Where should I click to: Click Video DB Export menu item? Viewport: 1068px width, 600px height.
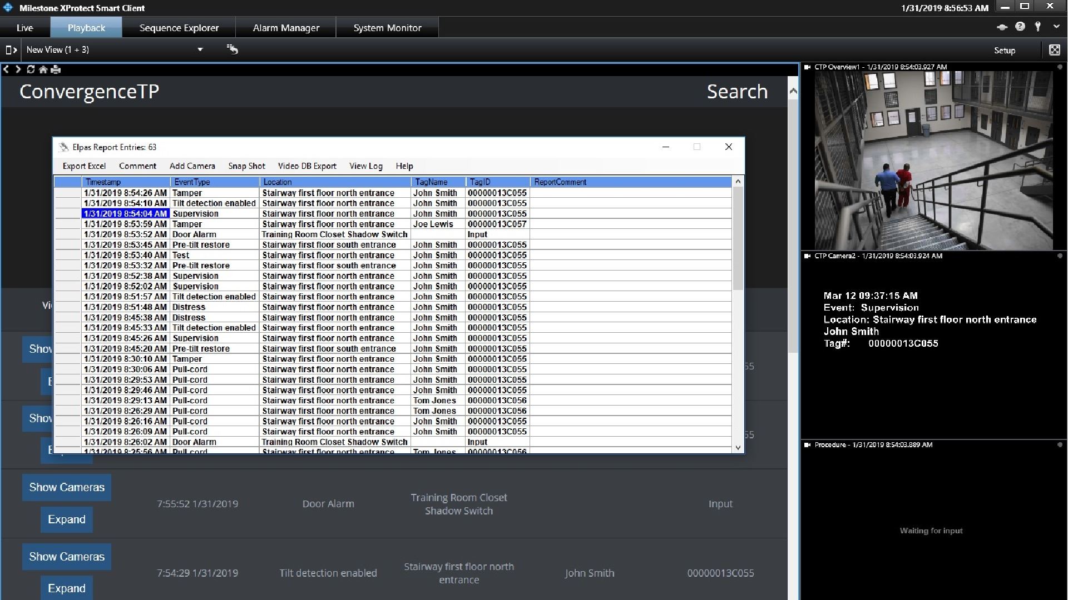coord(307,166)
